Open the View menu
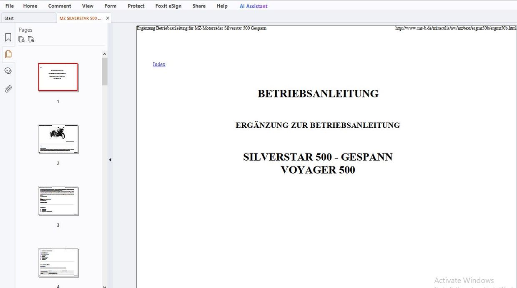 point(88,6)
